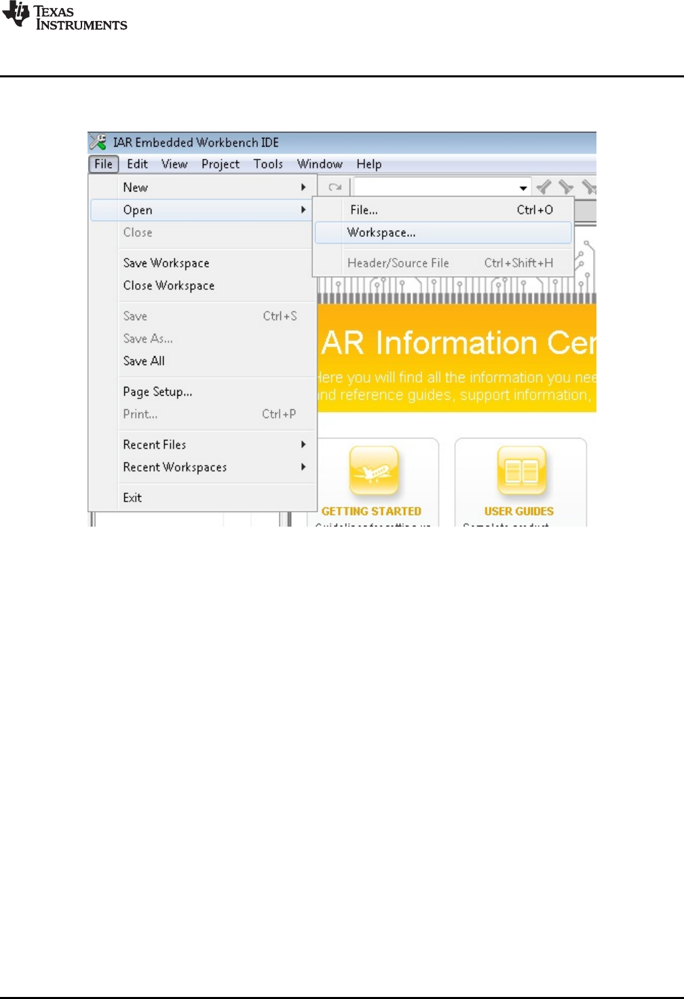Open the USER GUIDES link
684x999 pixels.
click(x=519, y=511)
